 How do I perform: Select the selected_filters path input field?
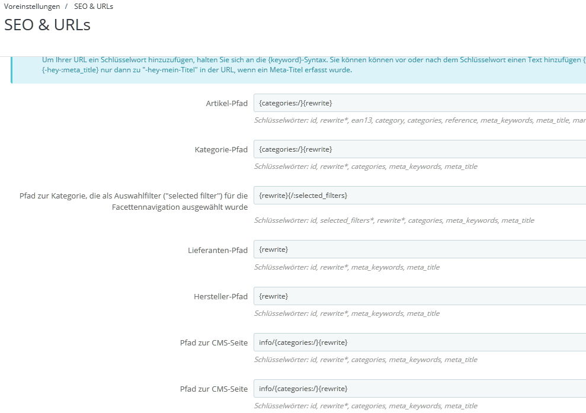356,195
